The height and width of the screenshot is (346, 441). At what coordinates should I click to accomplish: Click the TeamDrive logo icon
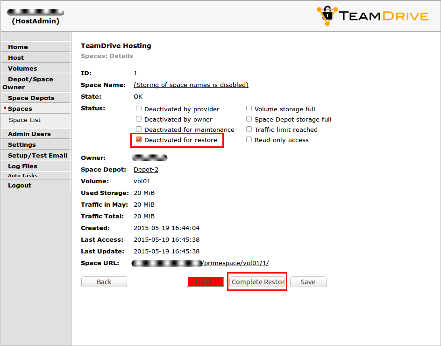pos(327,15)
